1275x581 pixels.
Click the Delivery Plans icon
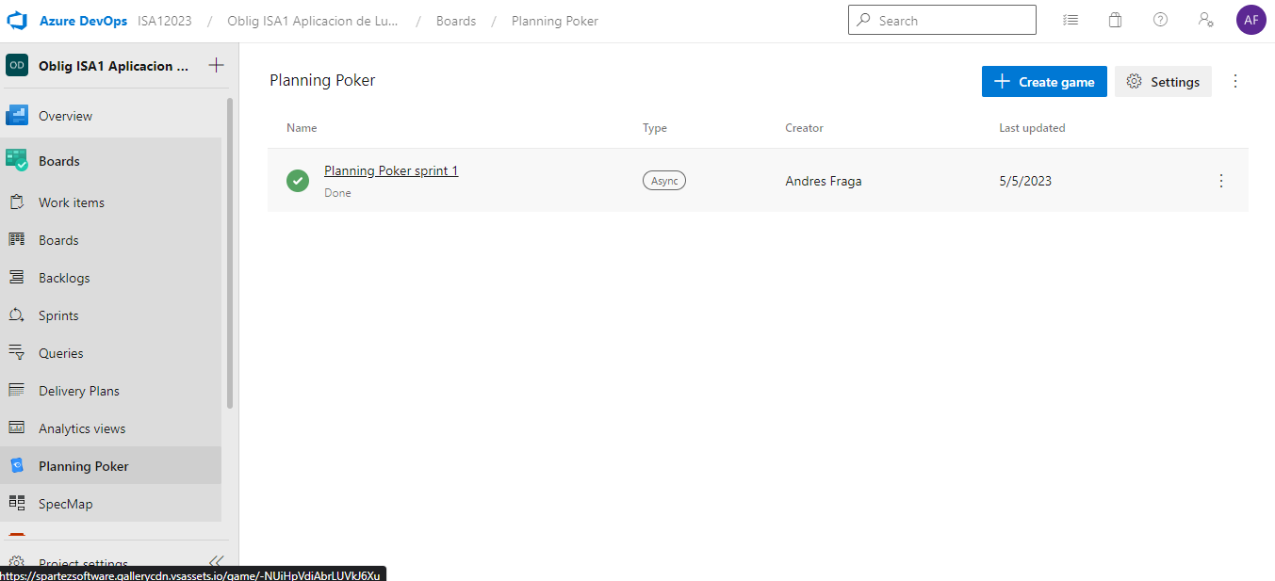tap(17, 391)
